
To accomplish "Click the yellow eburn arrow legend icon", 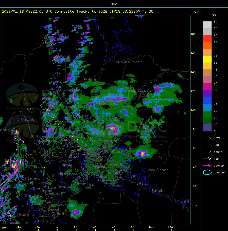I will [207, 152].
